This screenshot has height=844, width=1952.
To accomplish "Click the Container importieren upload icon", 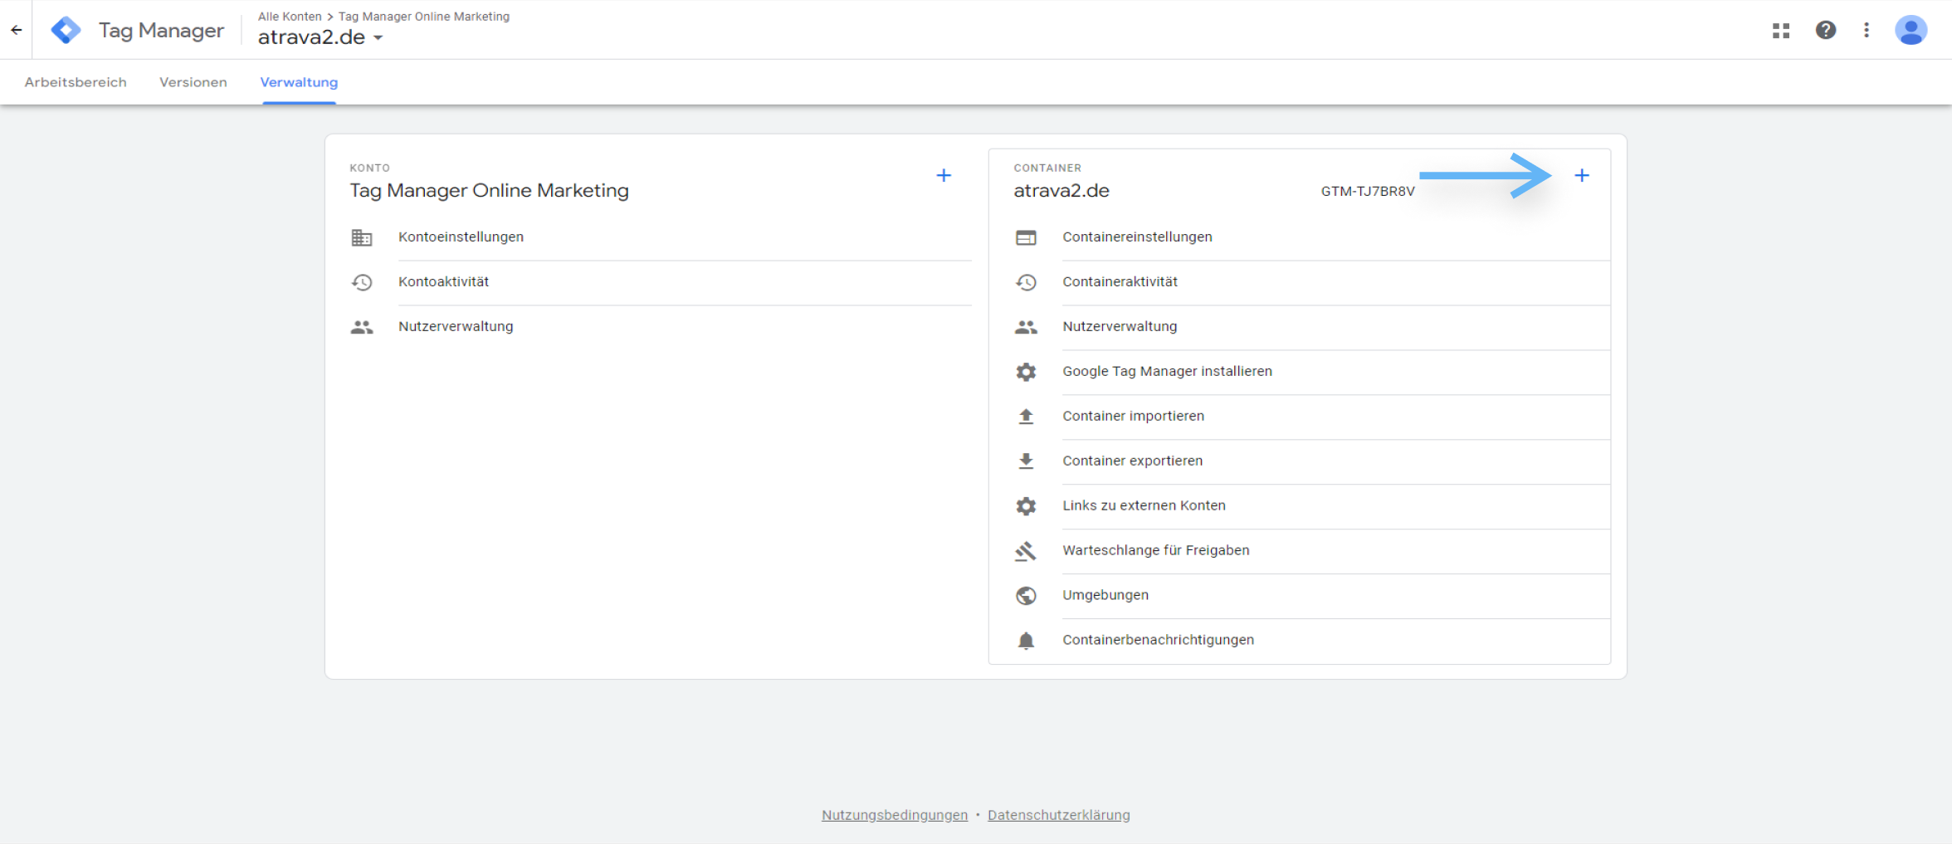I will pos(1027,416).
